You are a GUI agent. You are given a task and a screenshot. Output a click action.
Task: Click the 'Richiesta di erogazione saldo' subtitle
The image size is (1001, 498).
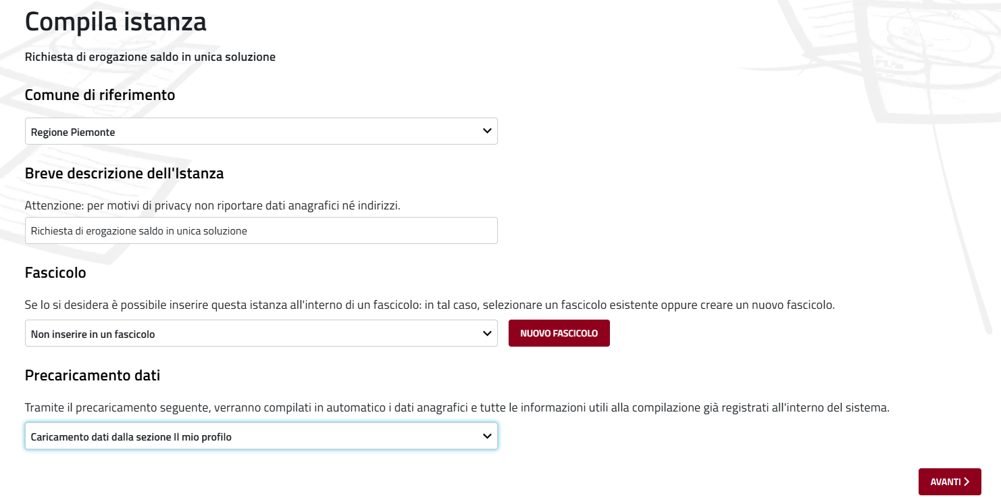point(150,57)
